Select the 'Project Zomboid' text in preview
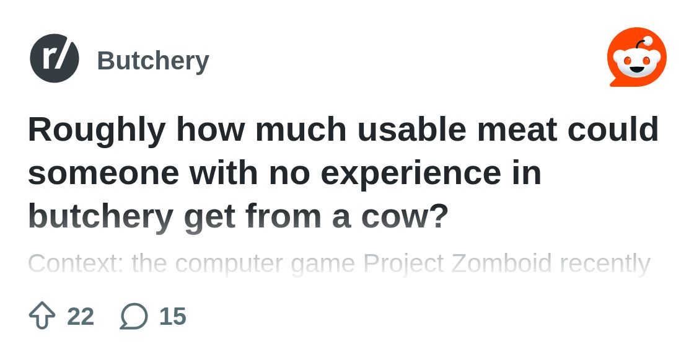This screenshot has width=694, height=362. [458, 264]
